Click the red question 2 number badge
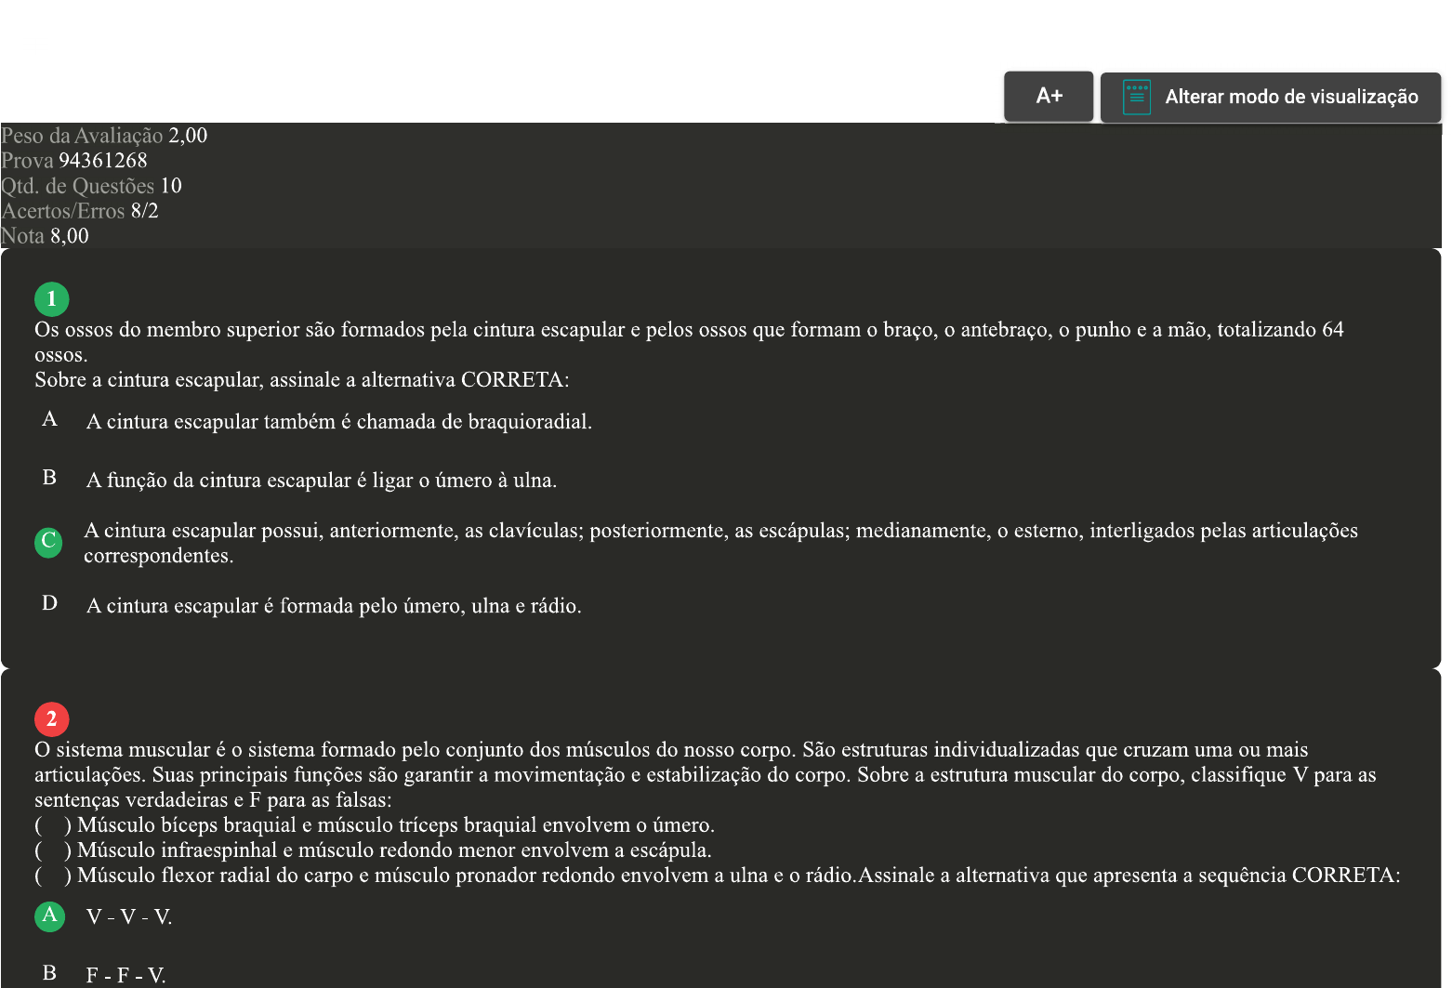The height and width of the screenshot is (988, 1452). [51, 719]
